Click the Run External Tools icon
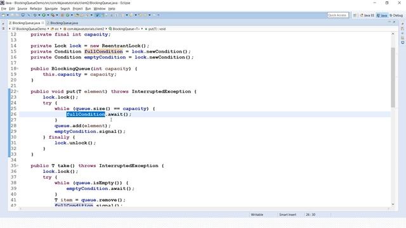 53,15
